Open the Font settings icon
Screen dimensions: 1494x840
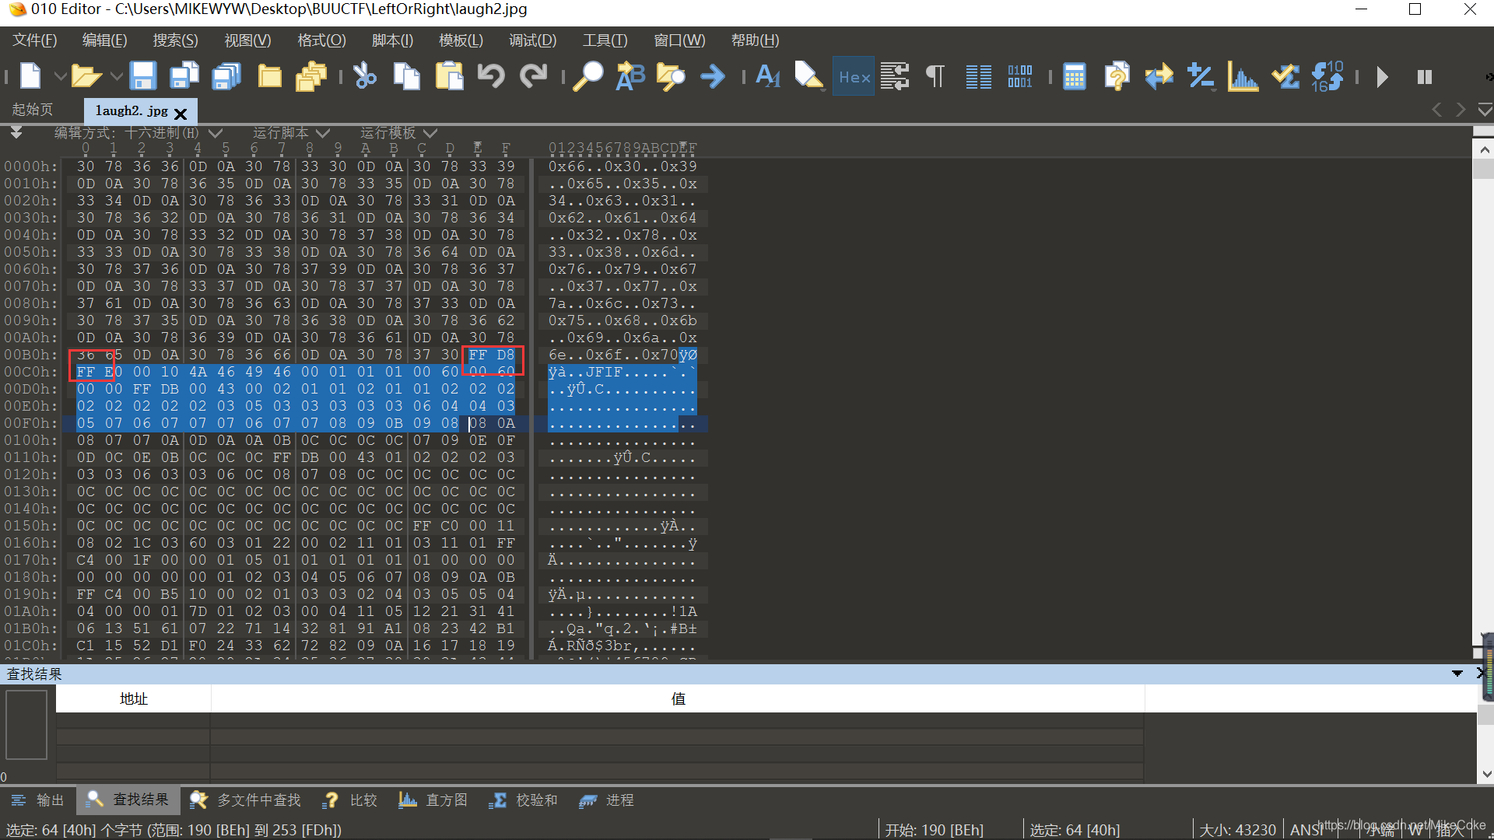pyautogui.click(x=768, y=76)
